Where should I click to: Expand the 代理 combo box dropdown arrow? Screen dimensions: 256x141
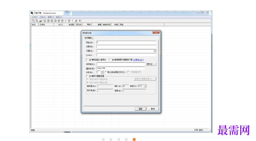pyautogui.click(x=155, y=51)
